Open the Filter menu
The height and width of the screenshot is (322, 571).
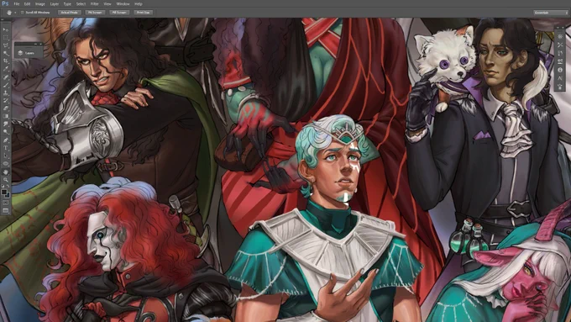[x=95, y=4]
